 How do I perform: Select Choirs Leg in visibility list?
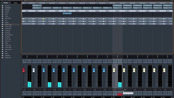[x=8, y=45]
